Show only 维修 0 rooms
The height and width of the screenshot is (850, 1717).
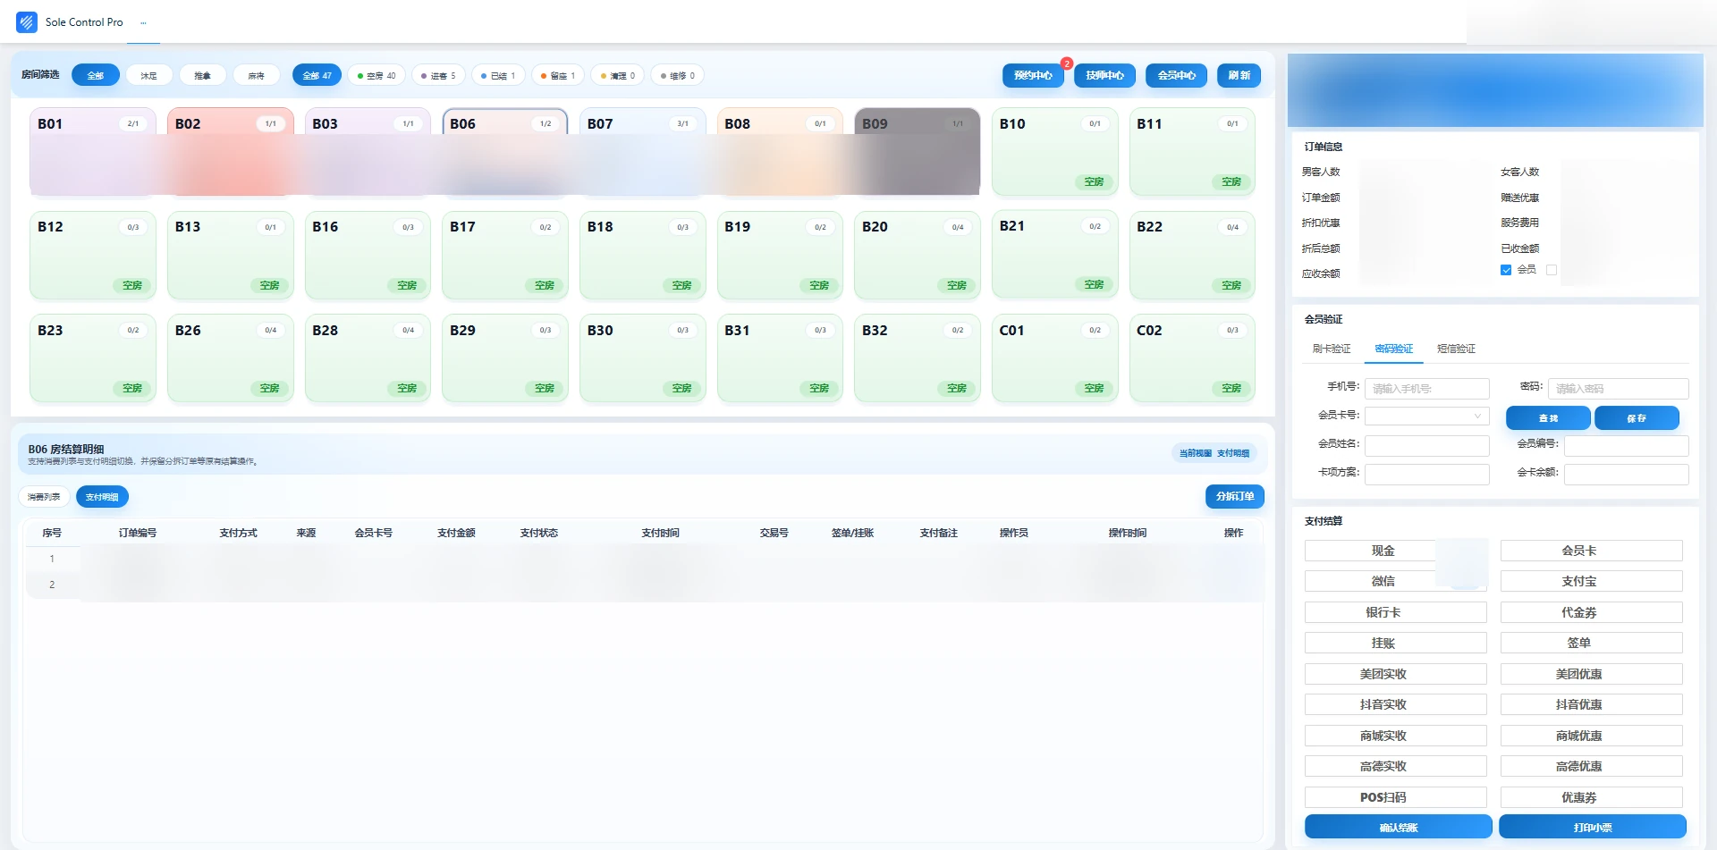(678, 76)
